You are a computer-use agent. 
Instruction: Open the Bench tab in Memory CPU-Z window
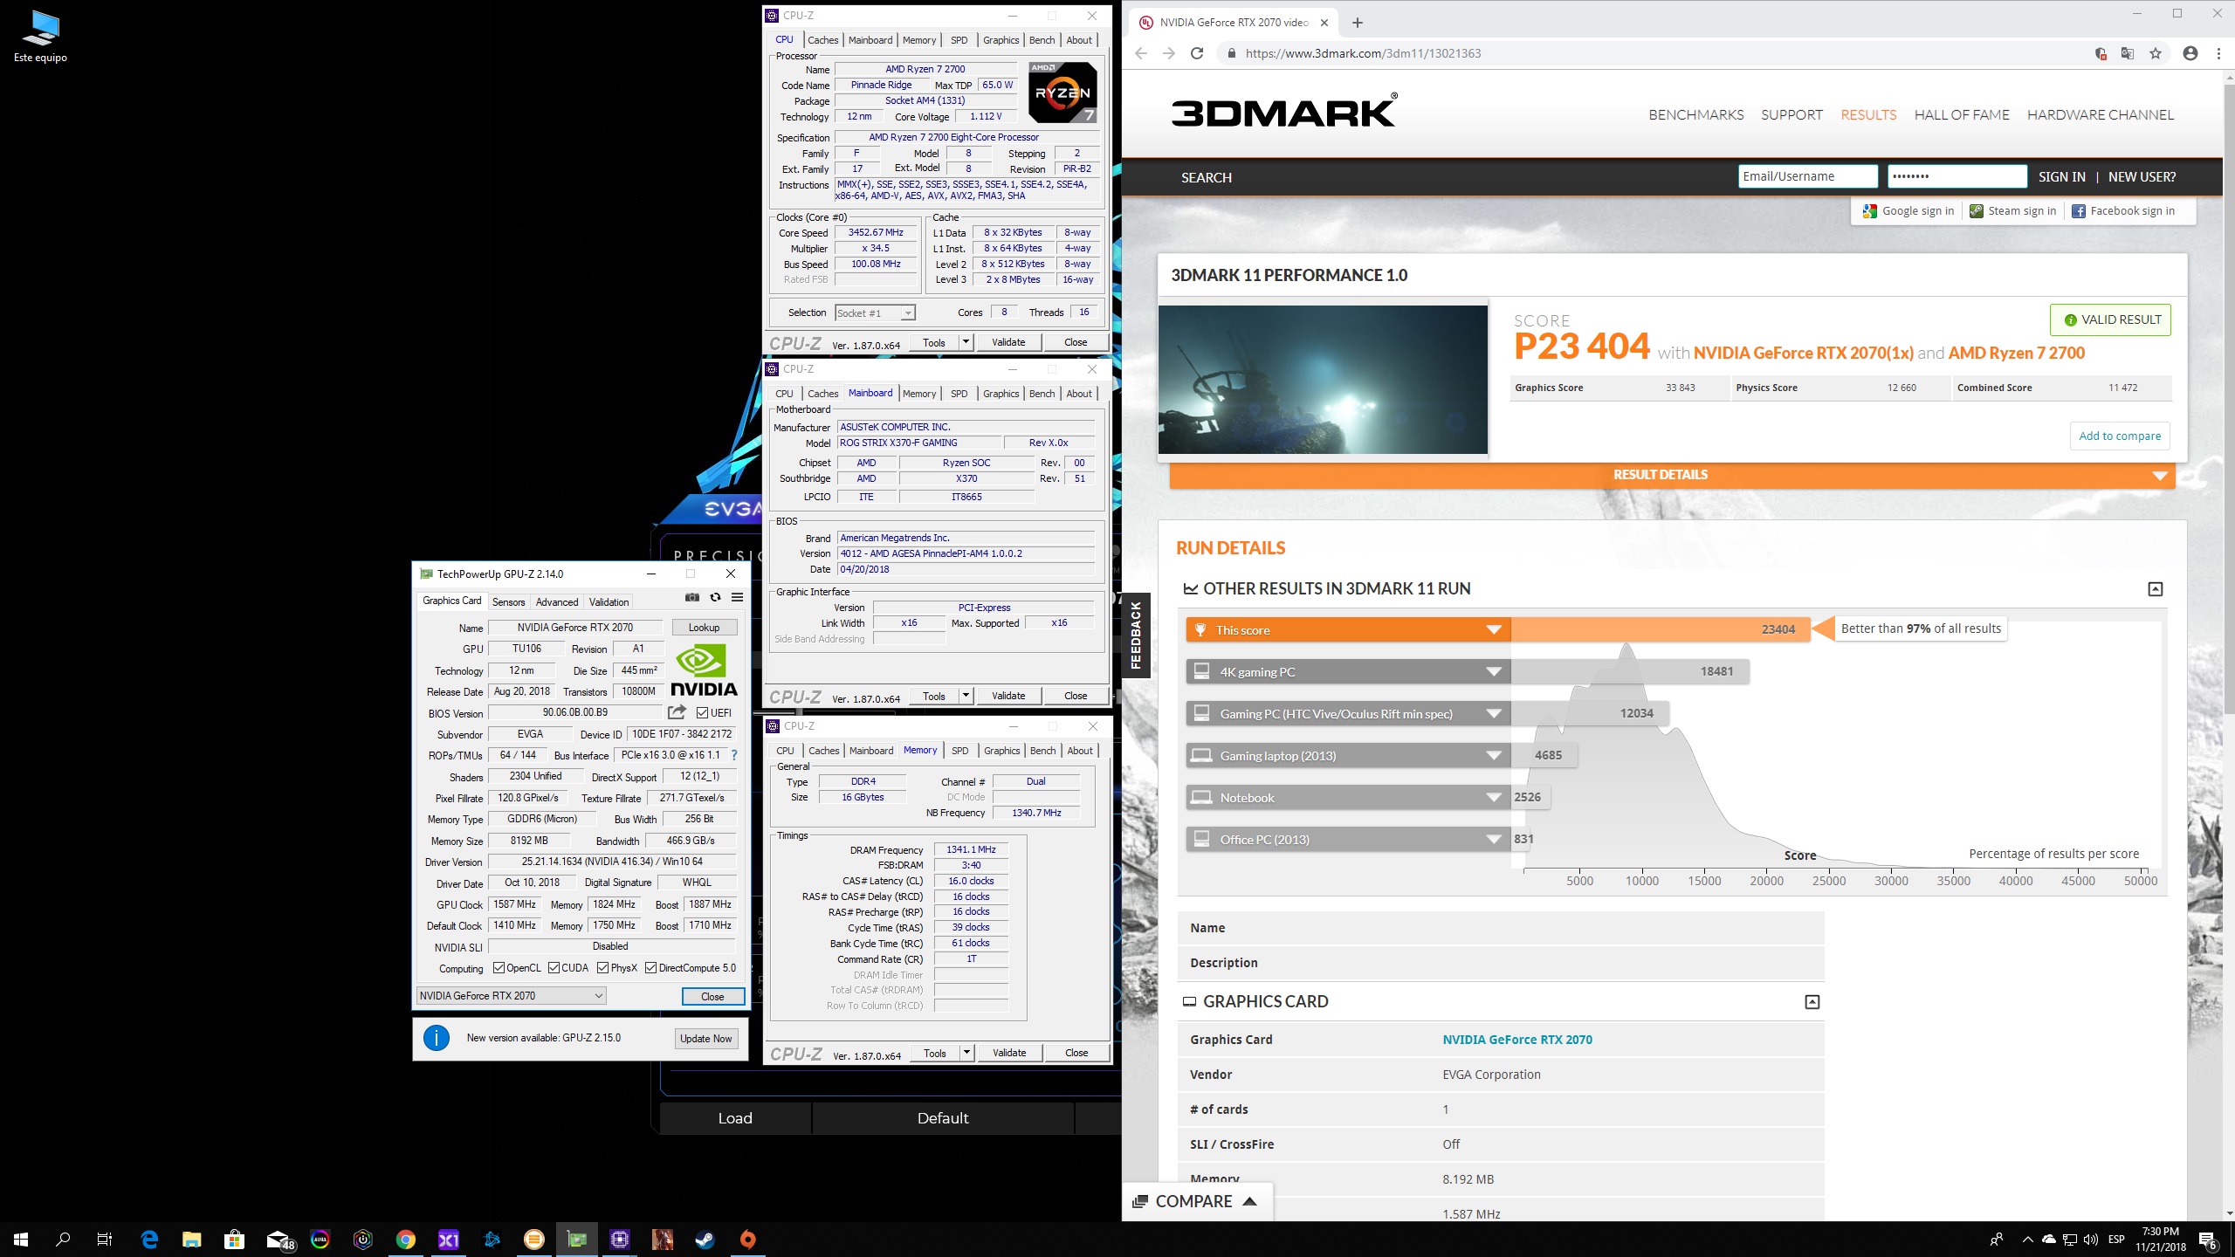(1043, 751)
